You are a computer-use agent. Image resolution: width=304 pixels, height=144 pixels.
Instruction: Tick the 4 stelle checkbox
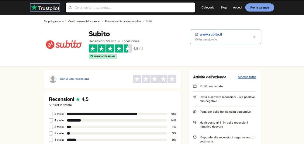click(x=51, y=120)
